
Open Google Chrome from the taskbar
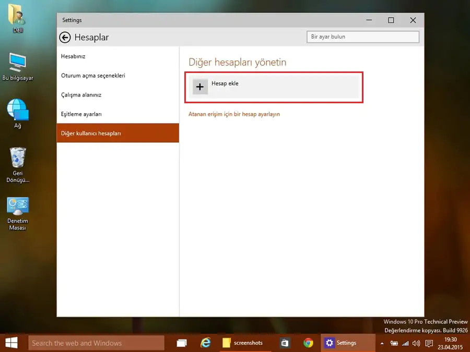[x=308, y=343]
